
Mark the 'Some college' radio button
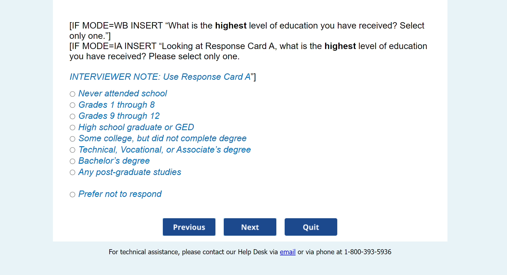[x=73, y=139]
